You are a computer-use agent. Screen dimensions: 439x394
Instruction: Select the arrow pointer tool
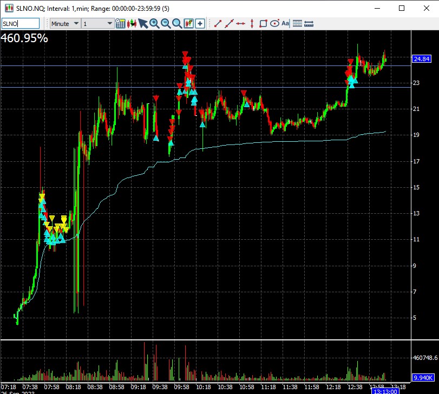pyautogui.click(x=143, y=23)
